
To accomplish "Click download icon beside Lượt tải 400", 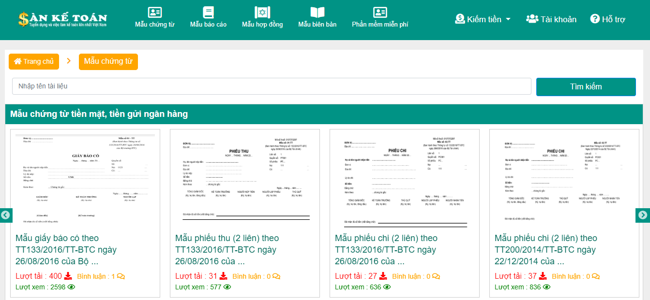I will click(68, 276).
